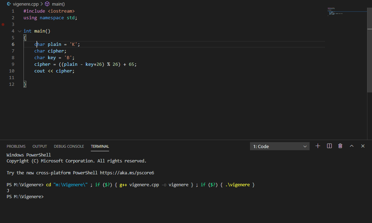Viewport: 372px width, 223px height.
Task: Close the terminal panel
Action: pyautogui.click(x=363, y=146)
